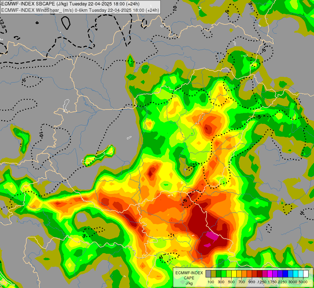This screenshot has height=288, width=314.
Task: Click the 'CAPE' word in the legend box
Action: click(x=189, y=278)
